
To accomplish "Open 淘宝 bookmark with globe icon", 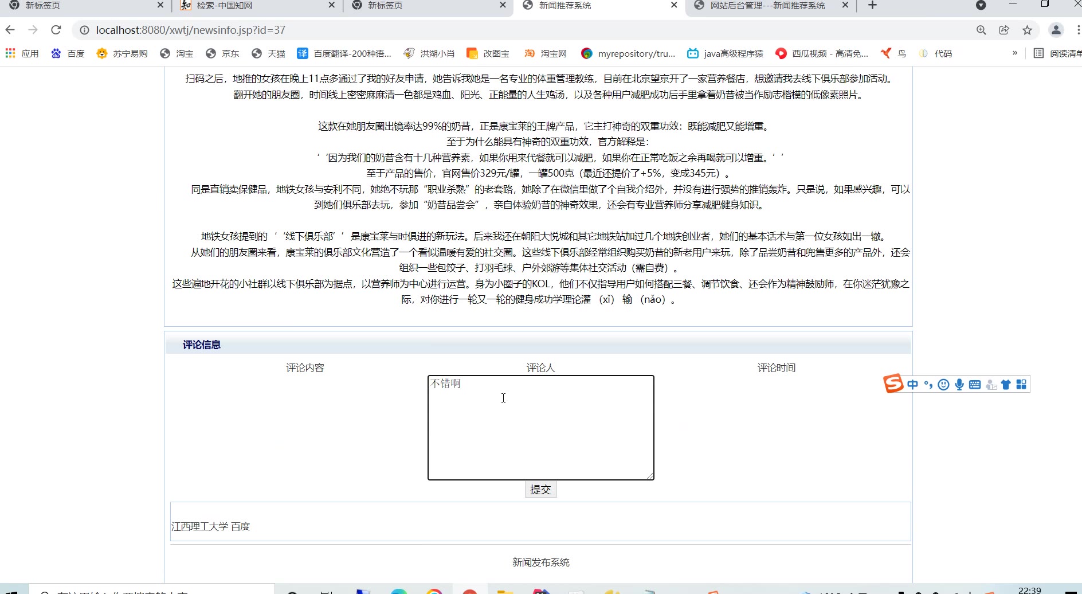I will [177, 53].
